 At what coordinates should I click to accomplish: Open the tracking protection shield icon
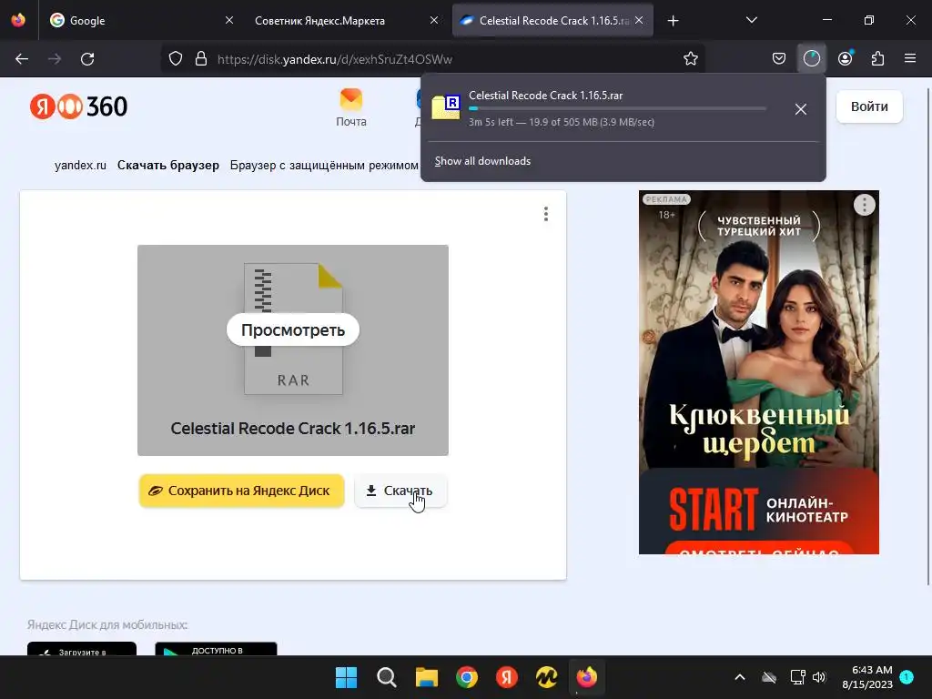tap(176, 59)
